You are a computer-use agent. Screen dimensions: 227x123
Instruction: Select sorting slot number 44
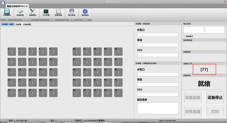[108, 83]
